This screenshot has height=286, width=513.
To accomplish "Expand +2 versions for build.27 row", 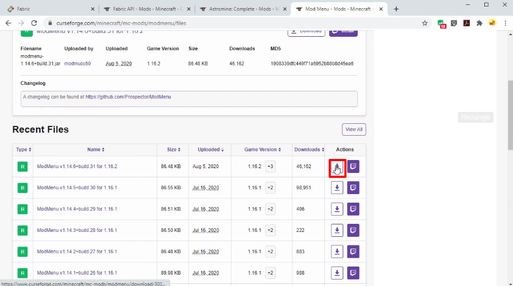I will point(270,251).
